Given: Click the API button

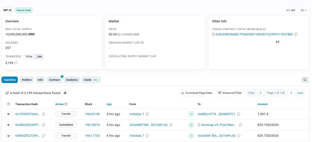Looking at the screenshot, I should [x=291, y=10].
